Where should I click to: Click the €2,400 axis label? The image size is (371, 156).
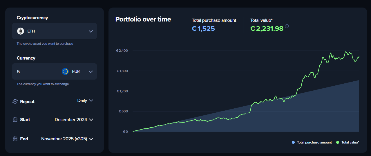pos(122,51)
